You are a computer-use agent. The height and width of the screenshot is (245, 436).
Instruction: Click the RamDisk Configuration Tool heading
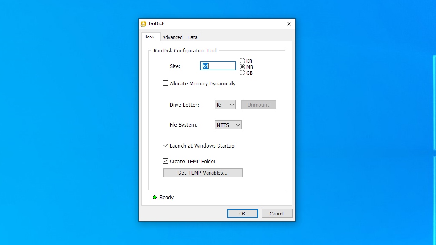pyautogui.click(x=185, y=51)
